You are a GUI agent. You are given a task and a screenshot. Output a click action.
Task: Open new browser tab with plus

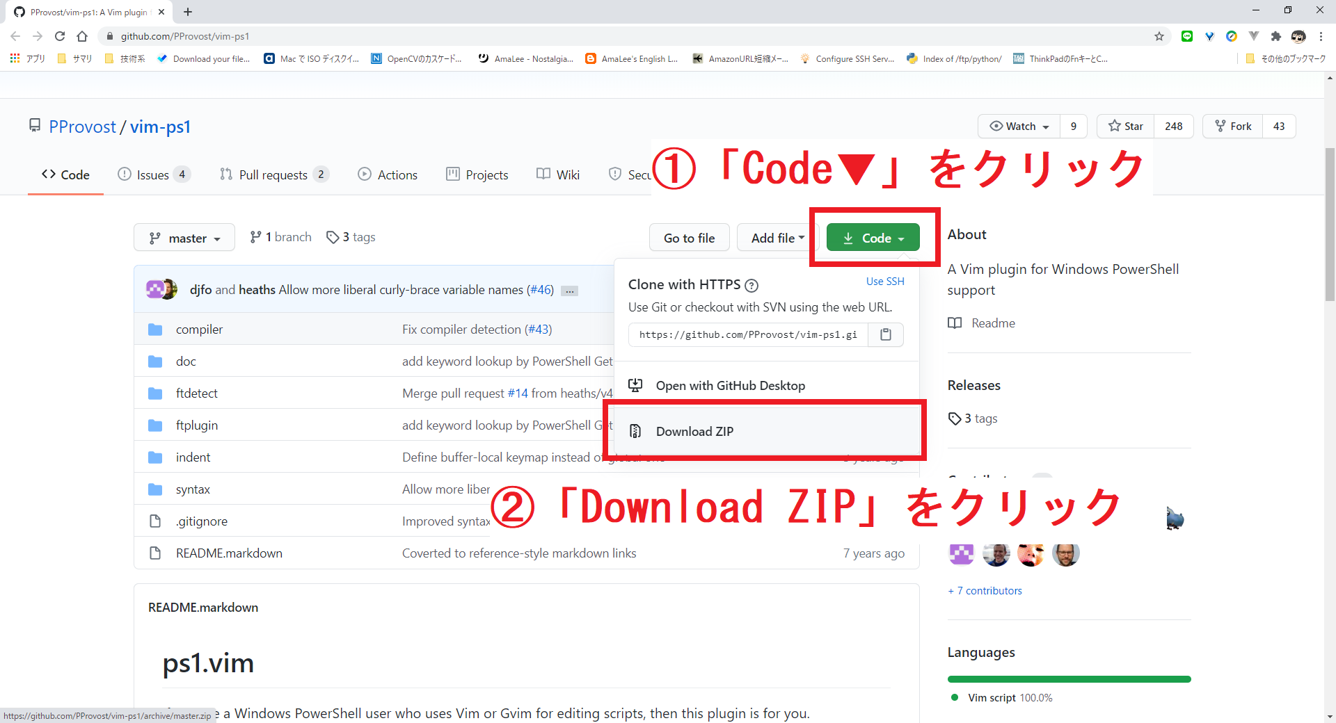click(x=188, y=12)
